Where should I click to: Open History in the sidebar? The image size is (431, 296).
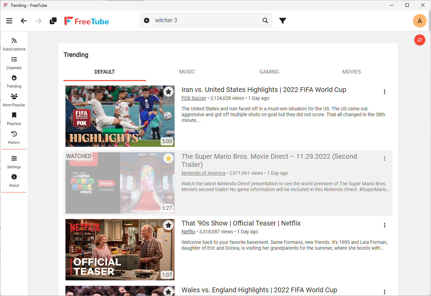[x=14, y=138]
